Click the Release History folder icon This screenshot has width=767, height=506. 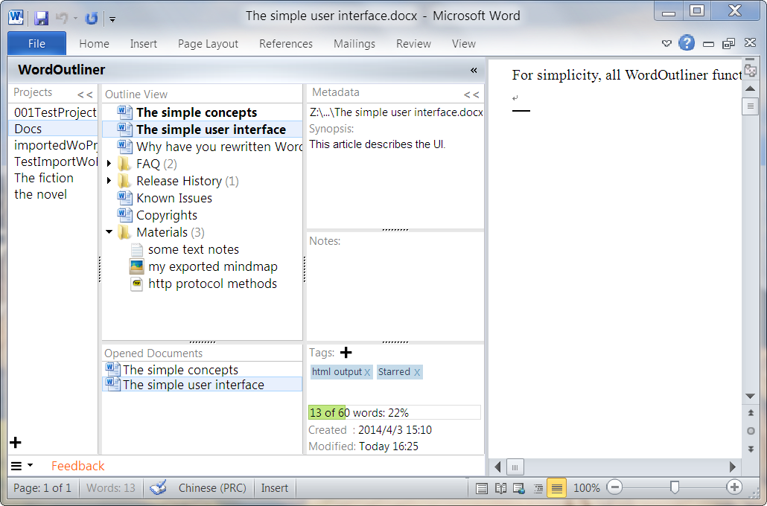pyautogui.click(x=125, y=180)
